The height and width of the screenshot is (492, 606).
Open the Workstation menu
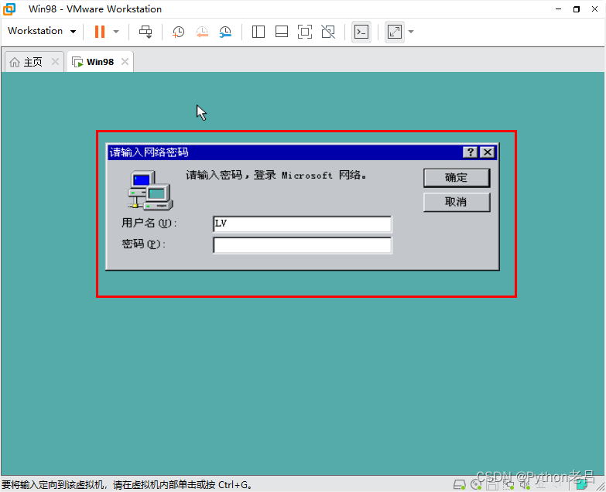41,31
